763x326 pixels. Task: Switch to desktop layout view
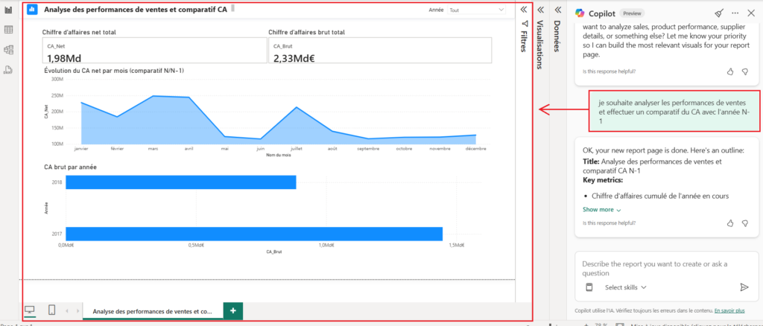30,310
